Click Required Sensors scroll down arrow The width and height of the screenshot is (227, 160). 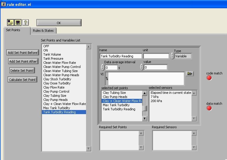tap(194, 148)
